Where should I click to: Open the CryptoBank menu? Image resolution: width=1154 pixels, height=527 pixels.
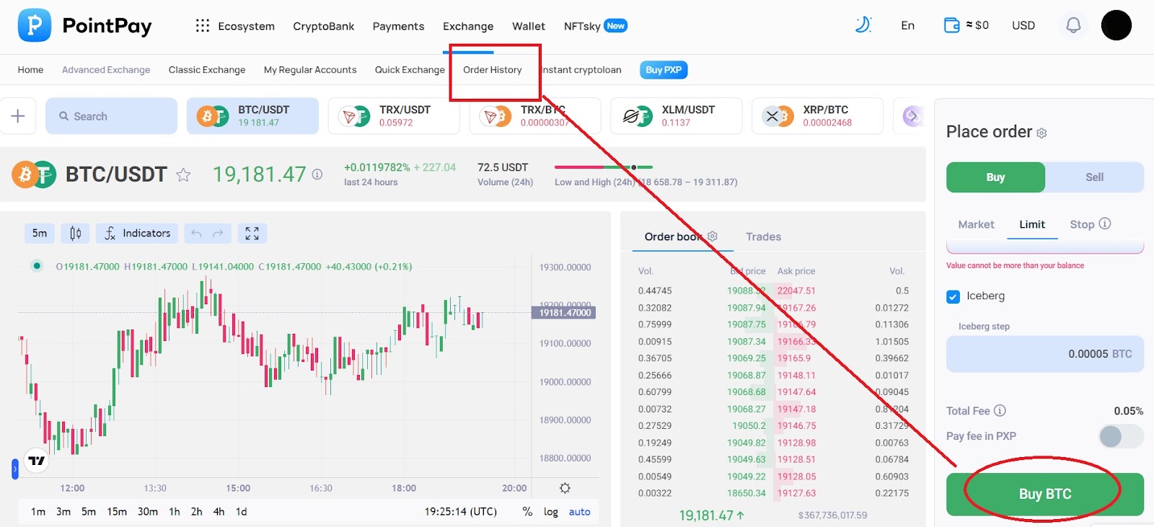pyautogui.click(x=323, y=26)
